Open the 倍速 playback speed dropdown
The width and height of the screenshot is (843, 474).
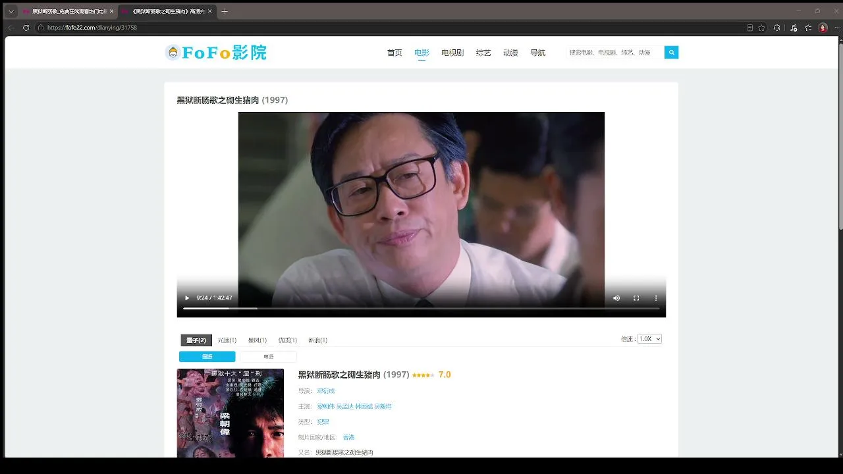(649, 339)
